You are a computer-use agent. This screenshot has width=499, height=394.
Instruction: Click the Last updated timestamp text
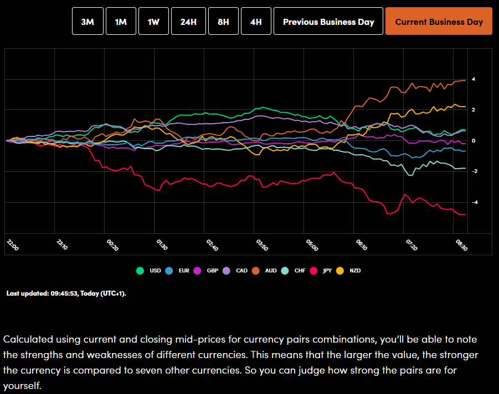coord(66,293)
